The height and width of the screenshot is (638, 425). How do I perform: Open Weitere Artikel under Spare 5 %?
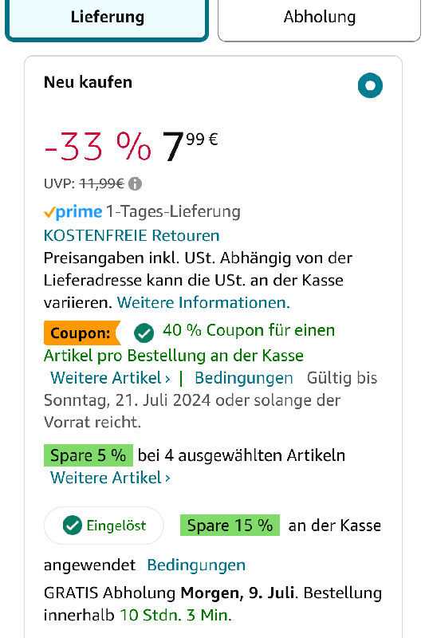pyautogui.click(x=110, y=478)
